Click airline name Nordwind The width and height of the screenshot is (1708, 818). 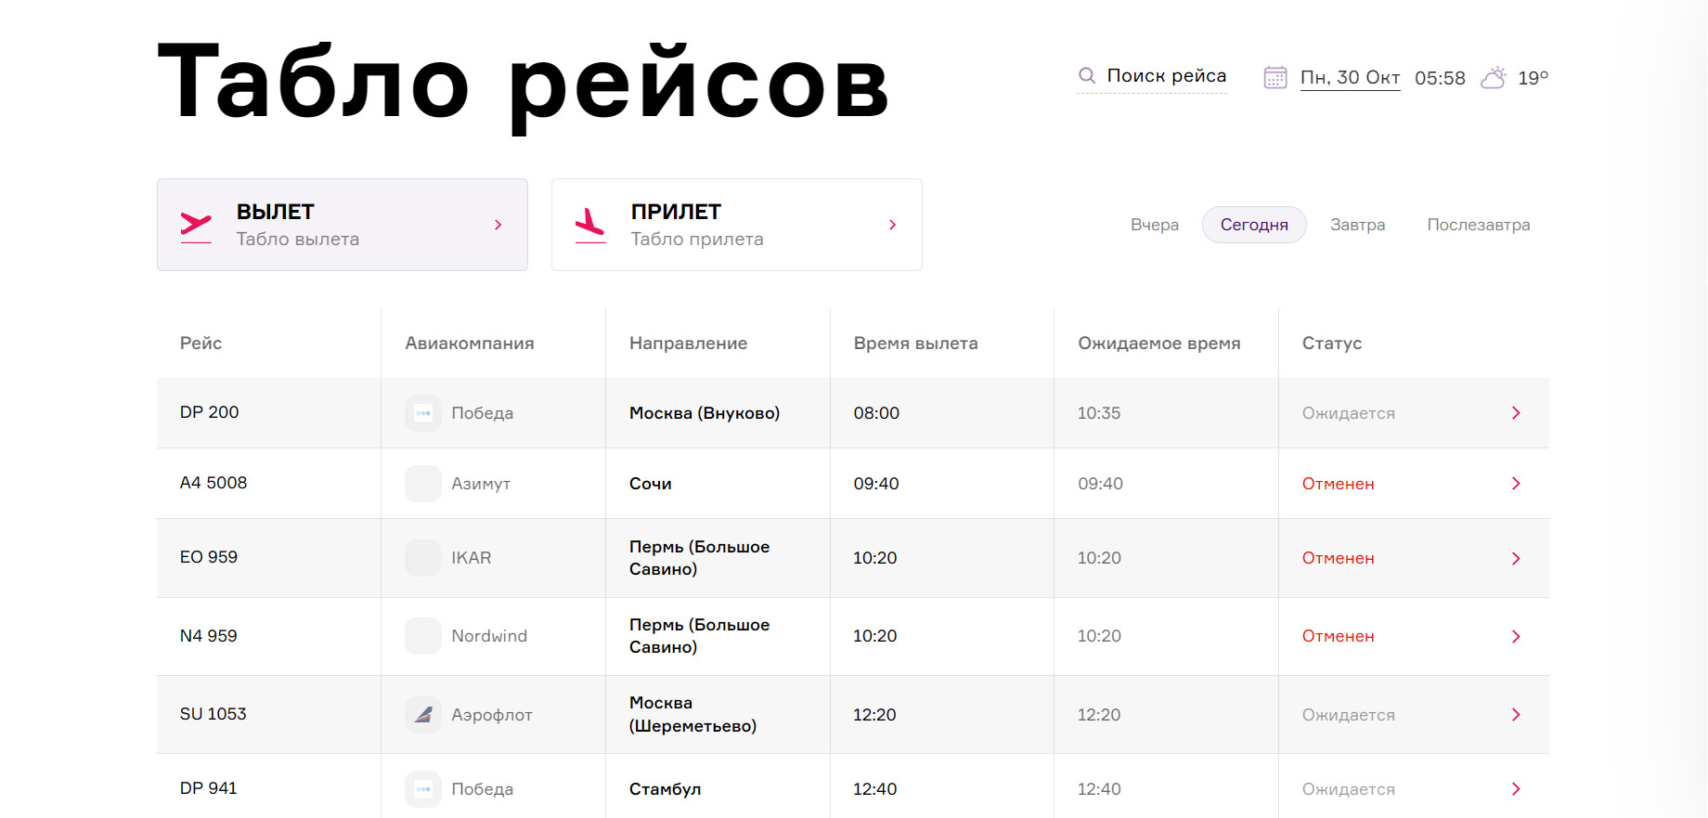coord(489,636)
